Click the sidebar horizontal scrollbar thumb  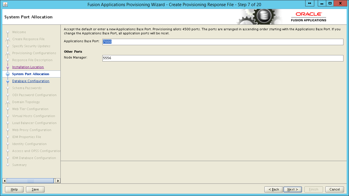30,181
